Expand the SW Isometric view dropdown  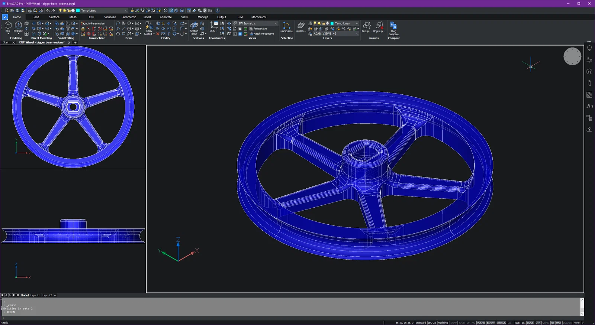tap(276, 23)
